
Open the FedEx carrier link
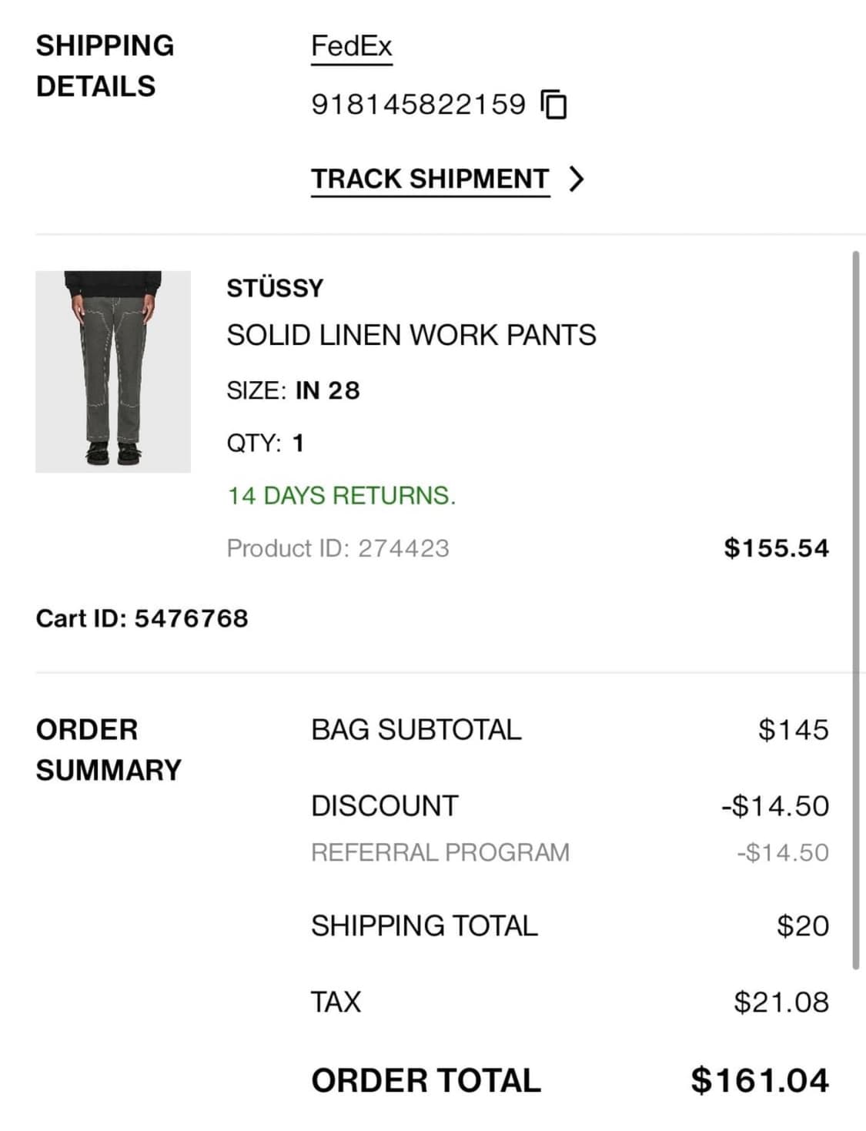pos(351,46)
